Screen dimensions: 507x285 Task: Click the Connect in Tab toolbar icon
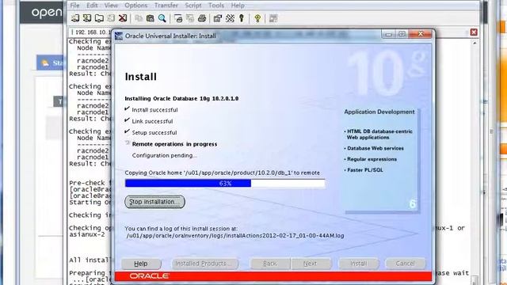(99, 18)
